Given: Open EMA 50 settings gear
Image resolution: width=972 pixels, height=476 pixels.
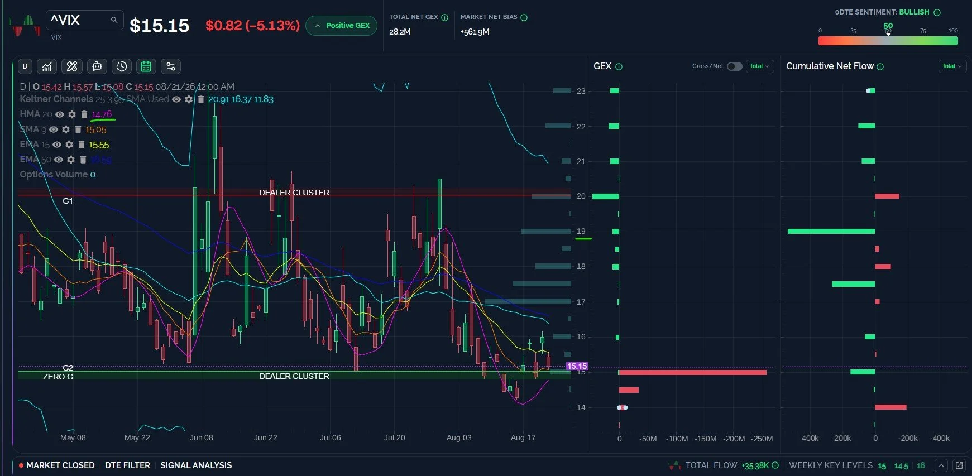Looking at the screenshot, I should click(x=71, y=160).
